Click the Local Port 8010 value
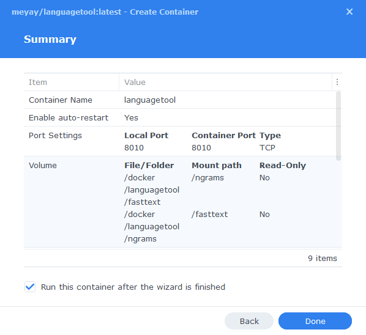The image size is (366, 335). click(x=134, y=147)
